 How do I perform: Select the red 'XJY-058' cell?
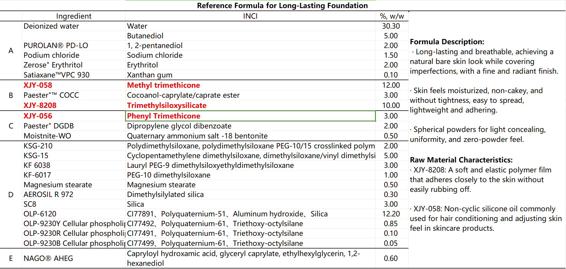[74, 85]
